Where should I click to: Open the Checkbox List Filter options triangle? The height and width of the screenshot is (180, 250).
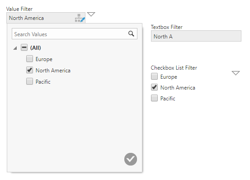tap(236, 73)
